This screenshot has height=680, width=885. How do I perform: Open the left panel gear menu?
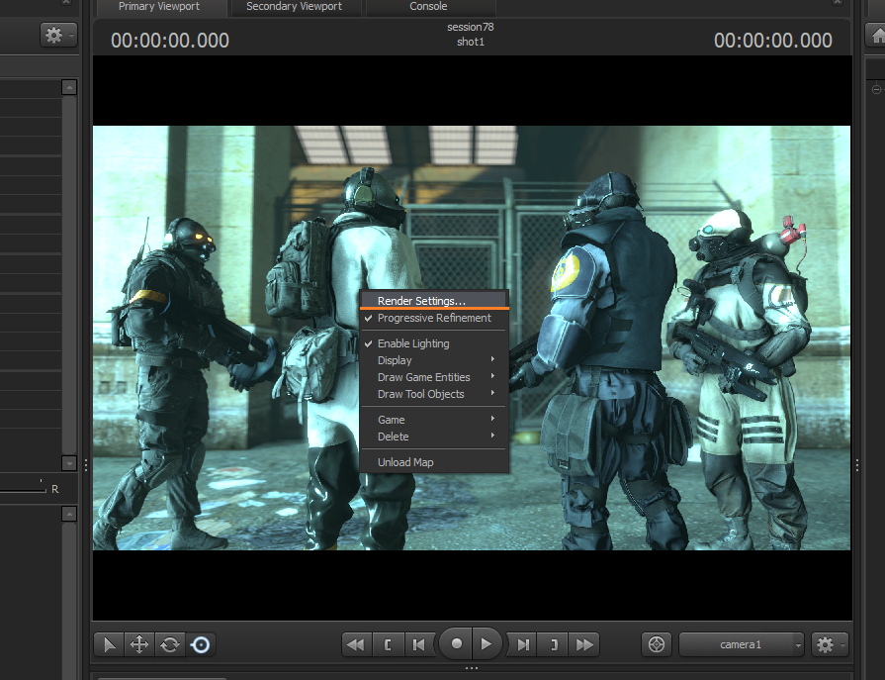(58, 35)
